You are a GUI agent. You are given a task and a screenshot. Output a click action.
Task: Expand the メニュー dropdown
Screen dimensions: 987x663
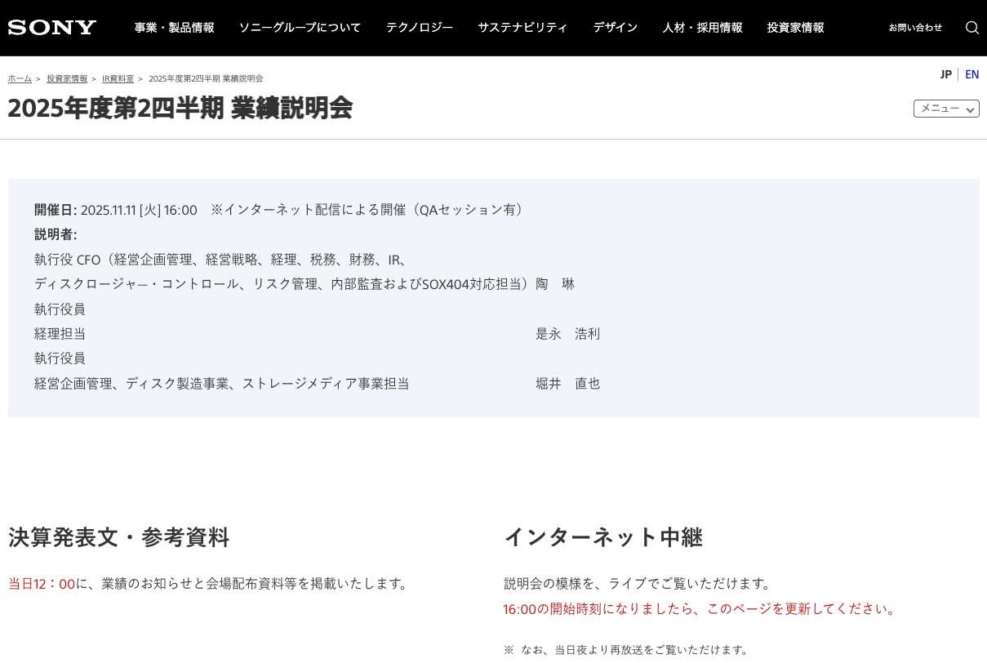click(945, 109)
